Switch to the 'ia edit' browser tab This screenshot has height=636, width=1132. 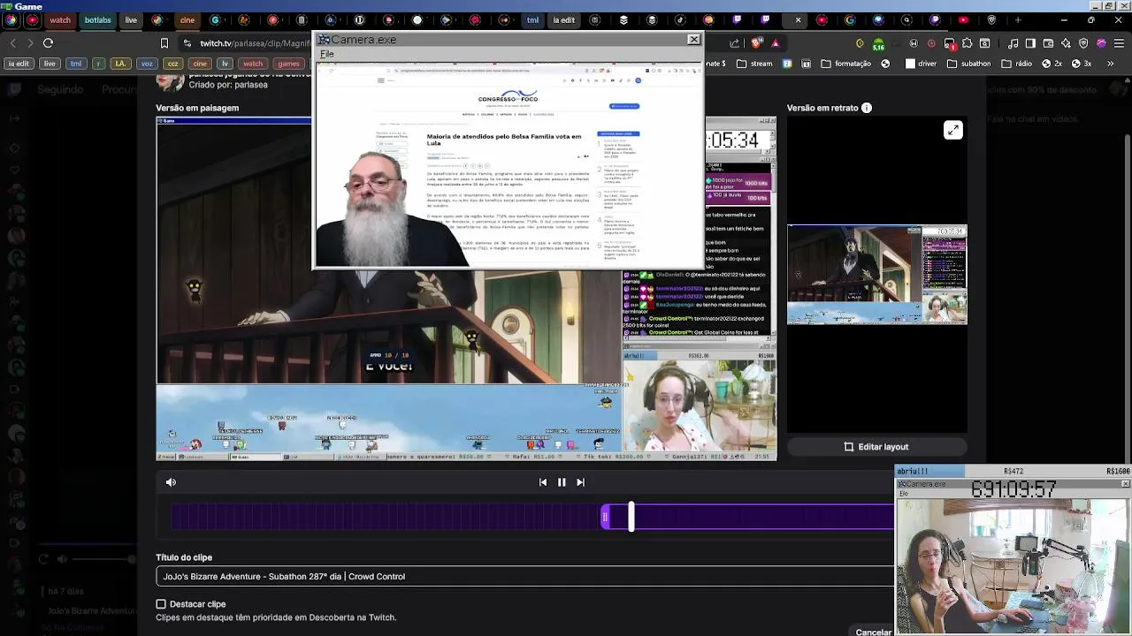(563, 19)
